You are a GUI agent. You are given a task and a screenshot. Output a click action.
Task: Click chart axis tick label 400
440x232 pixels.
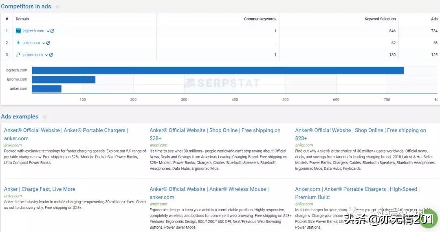(x=235, y=99)
